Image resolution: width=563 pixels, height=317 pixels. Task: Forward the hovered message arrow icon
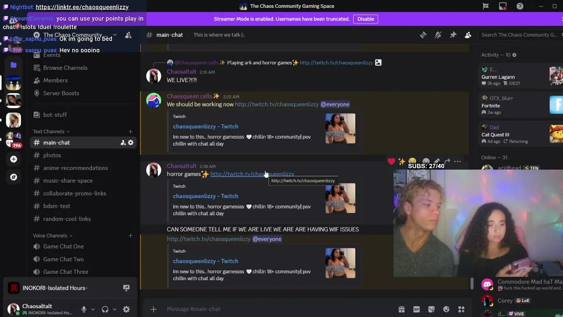[447, 162]
